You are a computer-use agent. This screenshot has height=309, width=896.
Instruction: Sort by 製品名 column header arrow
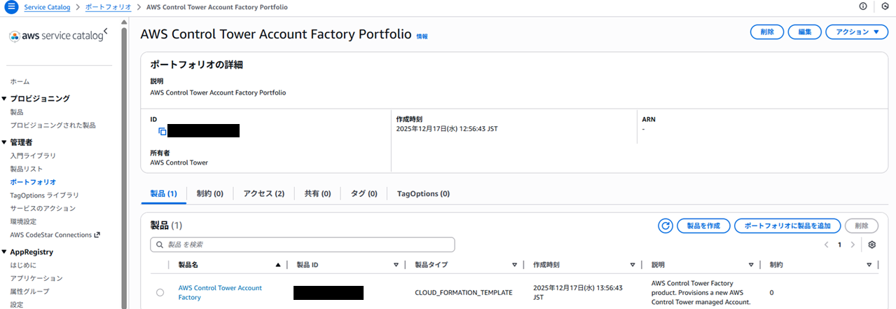[278, 265]
